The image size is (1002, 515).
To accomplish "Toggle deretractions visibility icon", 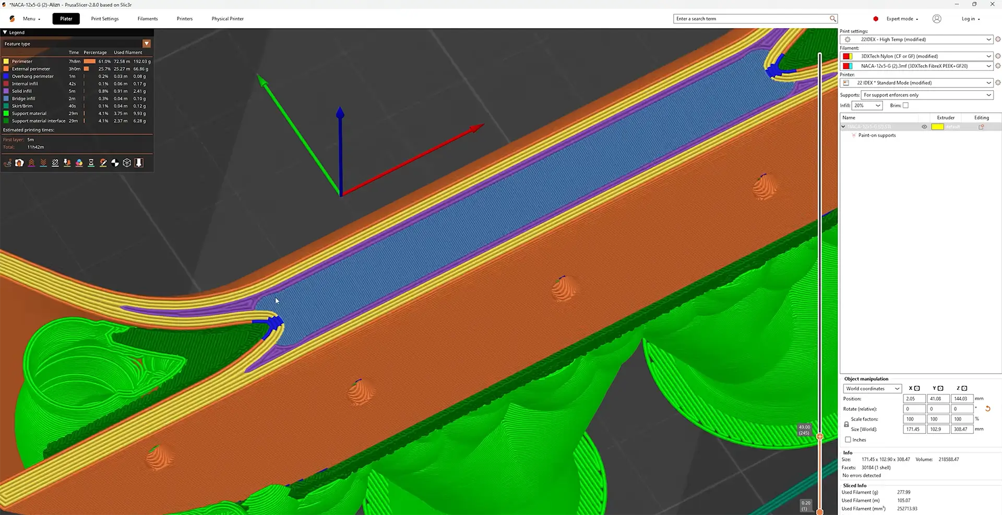I will coord(43,163).
